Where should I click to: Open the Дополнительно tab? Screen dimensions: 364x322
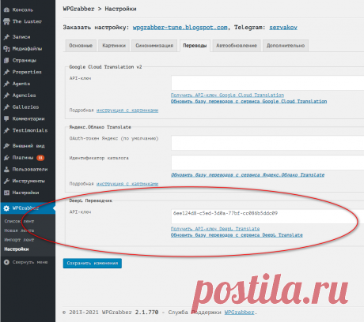click(286, 46)
